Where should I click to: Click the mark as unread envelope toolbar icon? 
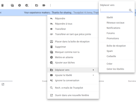coord(12,5)
